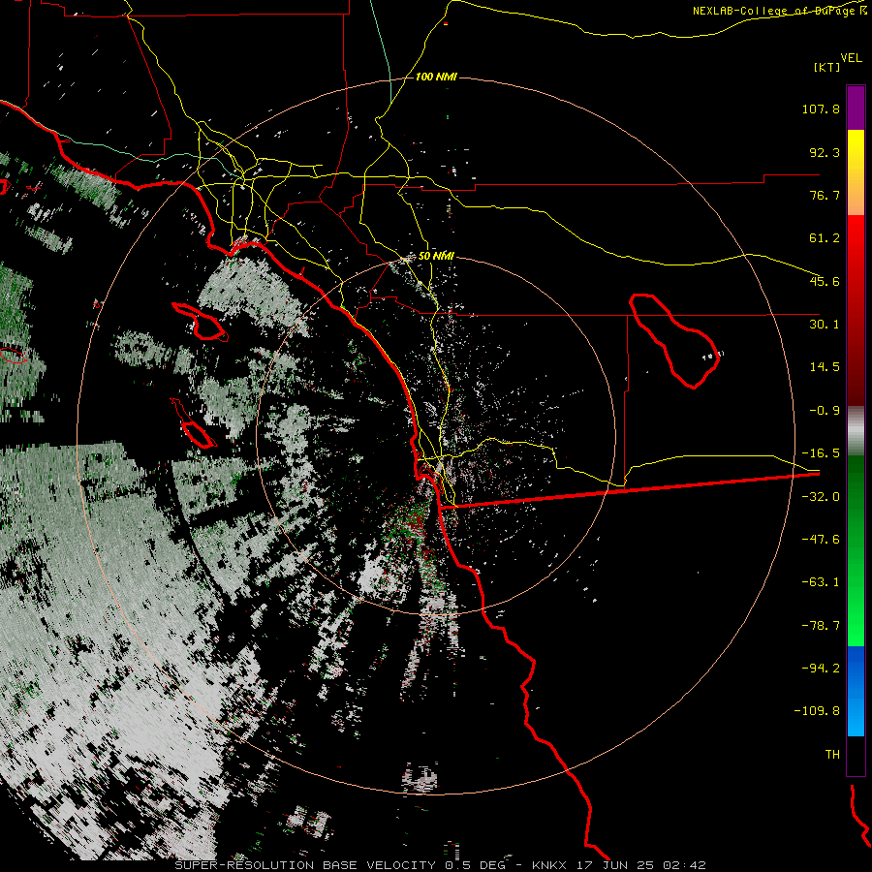Click the 50 NMI range ring label
The image size is (872, 872).
pyautogui.click(x=436, y=256)
